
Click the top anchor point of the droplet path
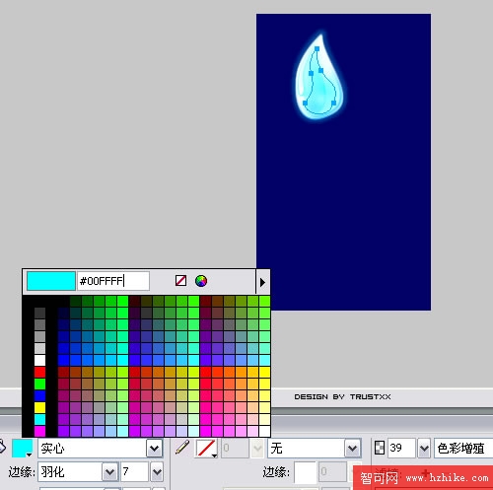pyautogui.click(x=317, y=48)
